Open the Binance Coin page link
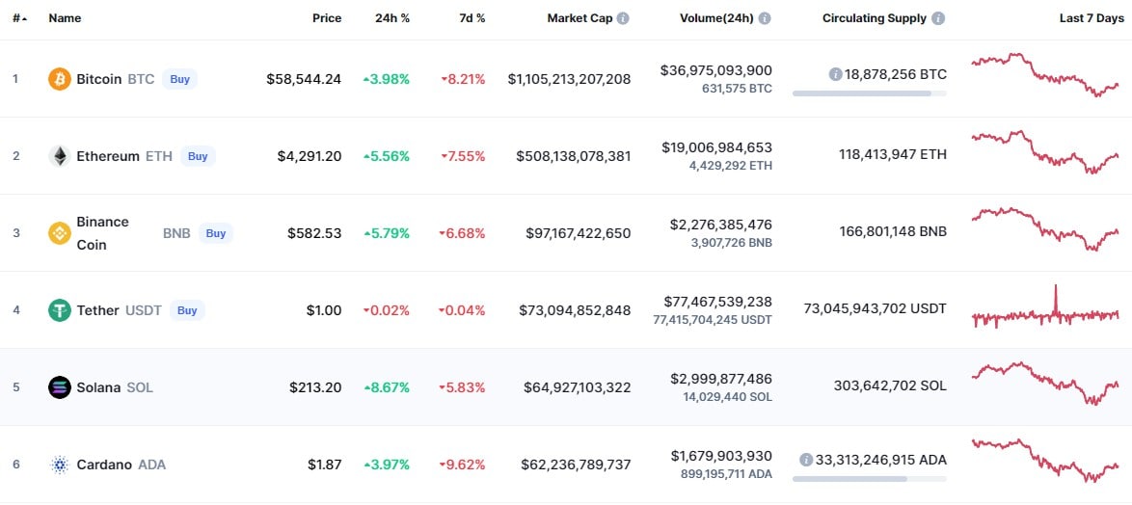Viewport: 1132px width, 505px height. coord(102,233)
